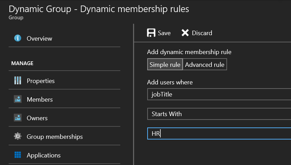Focus the HR value text field
Image resolution: width=291 pixels, height=165 pixels.
click(x=219, y=133)
